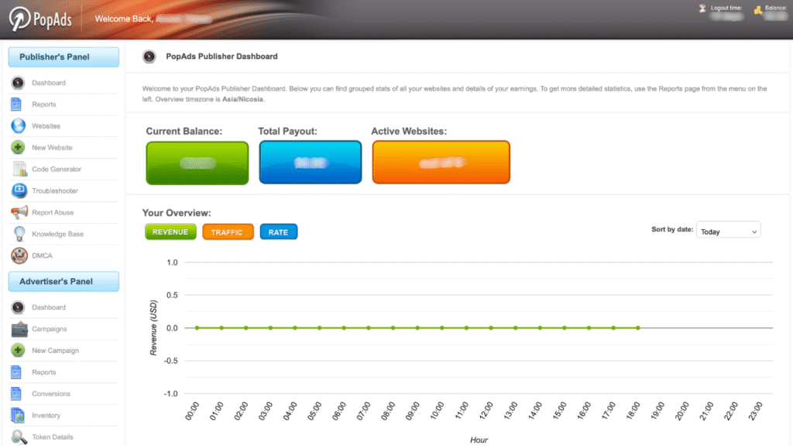This screenshot has height=446, width=793.
Task: Click the New Campaign green plus icon
Action: pos(19,350)
